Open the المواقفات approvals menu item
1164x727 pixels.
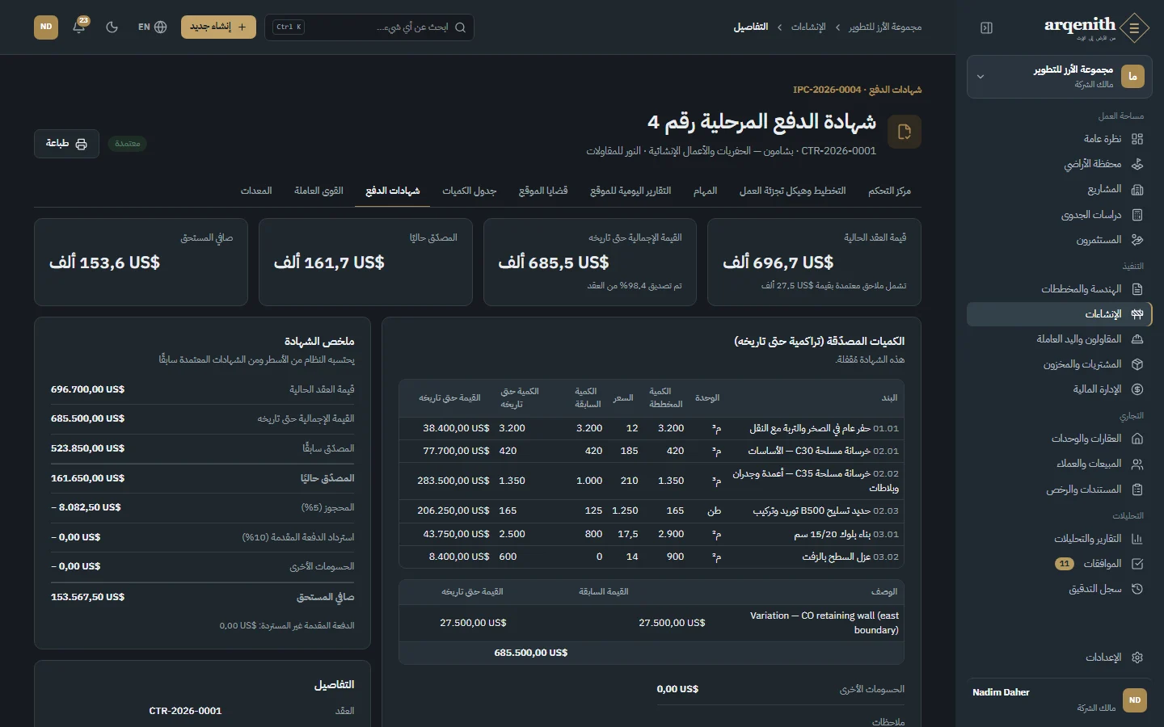click(1059, 564)
